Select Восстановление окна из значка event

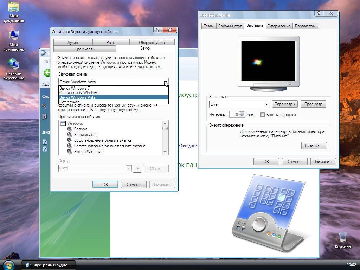[103, 140]
